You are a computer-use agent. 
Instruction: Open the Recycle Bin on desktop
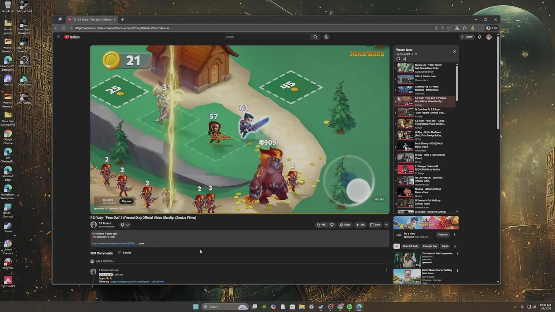point(8,7)
